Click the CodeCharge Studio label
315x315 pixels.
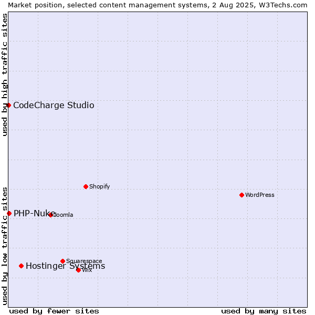[54, 106]
